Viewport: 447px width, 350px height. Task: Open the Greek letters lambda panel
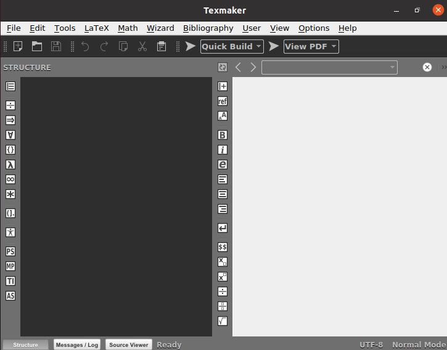10,165
